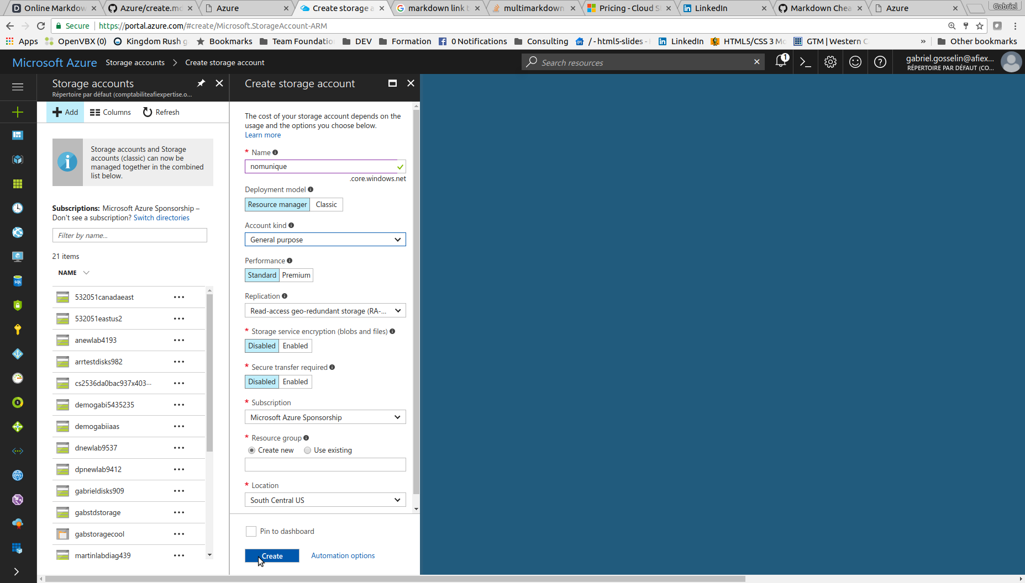Open the notifications bell icon

[x=780, y=62]
